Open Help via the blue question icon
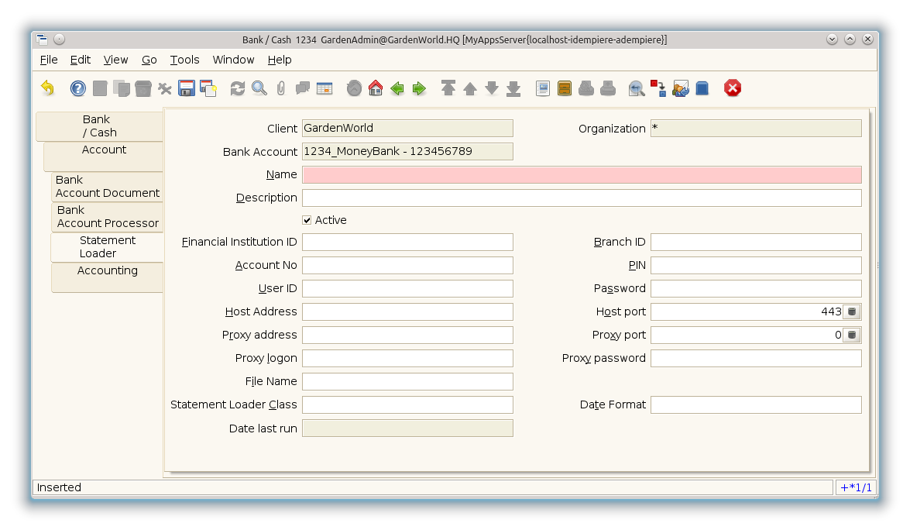Screen dimensions: 910x530 (x=78, y=88)
